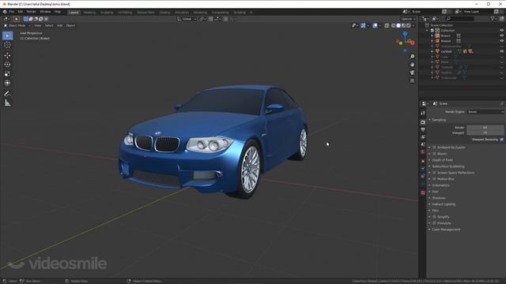Screen dimensions: 506x284
Task: Open the Global transform orientation dropdown
Action: (187, 19)
